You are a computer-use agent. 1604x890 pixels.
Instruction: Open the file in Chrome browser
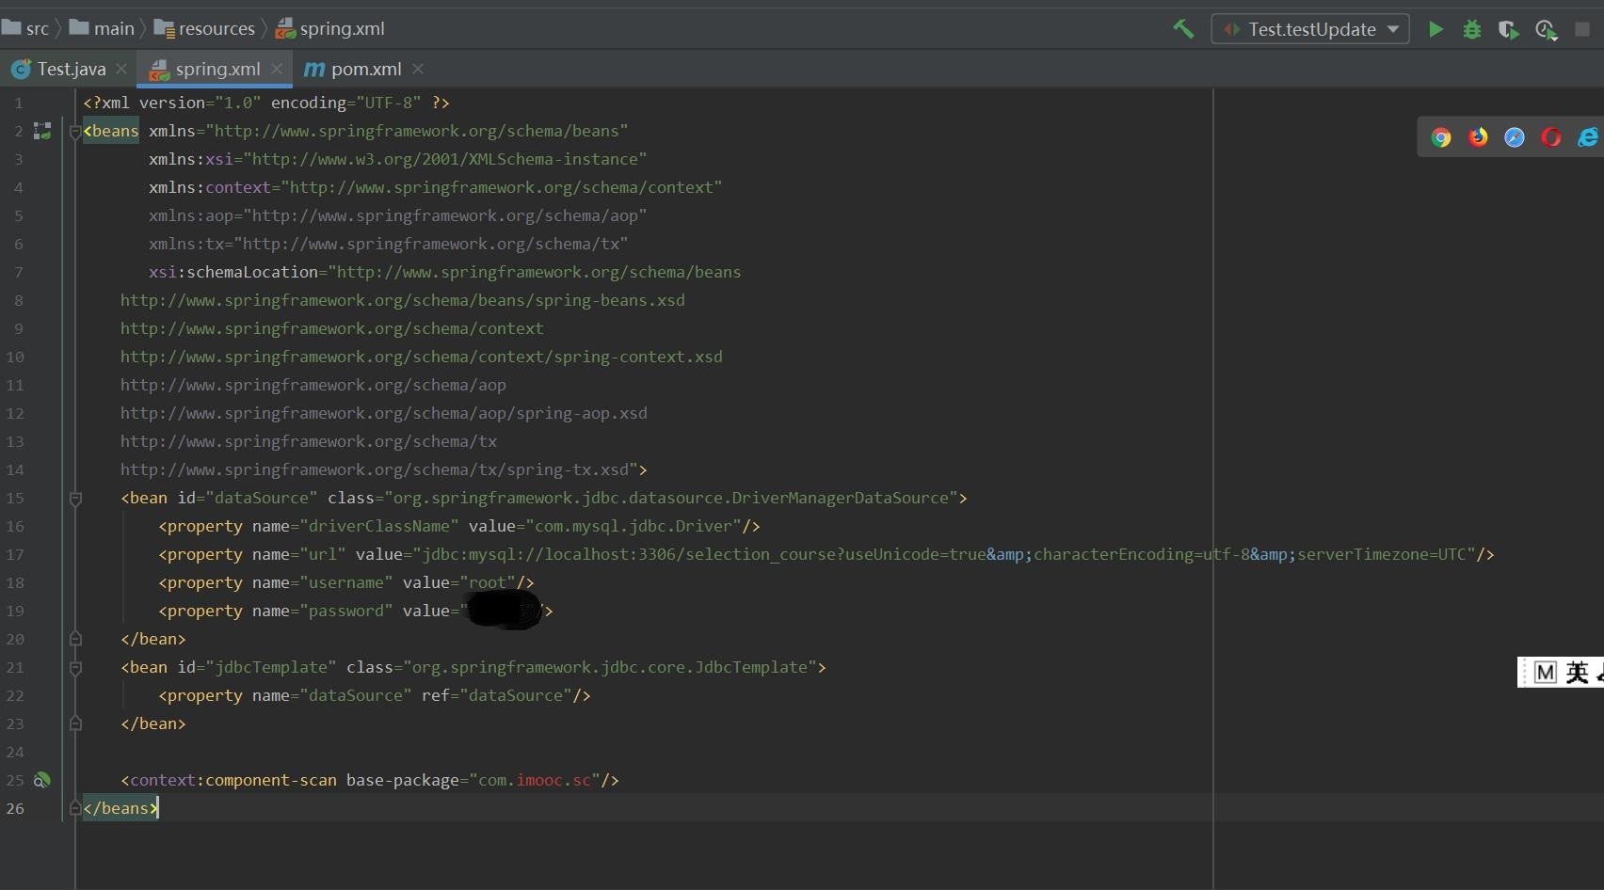pyautogui.click(x=1440, y=137)
